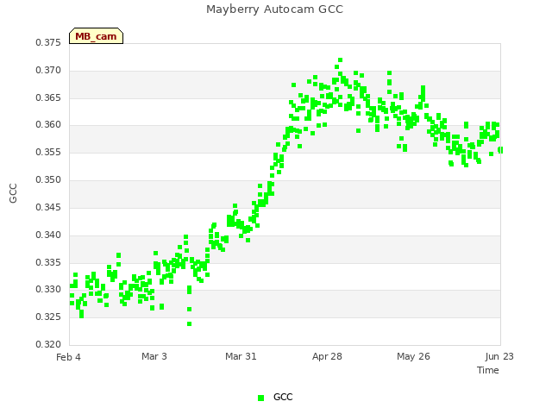Click the 0.355 y-axis value
This screenshot has width=552, height=414.
(x=48, y=152)
